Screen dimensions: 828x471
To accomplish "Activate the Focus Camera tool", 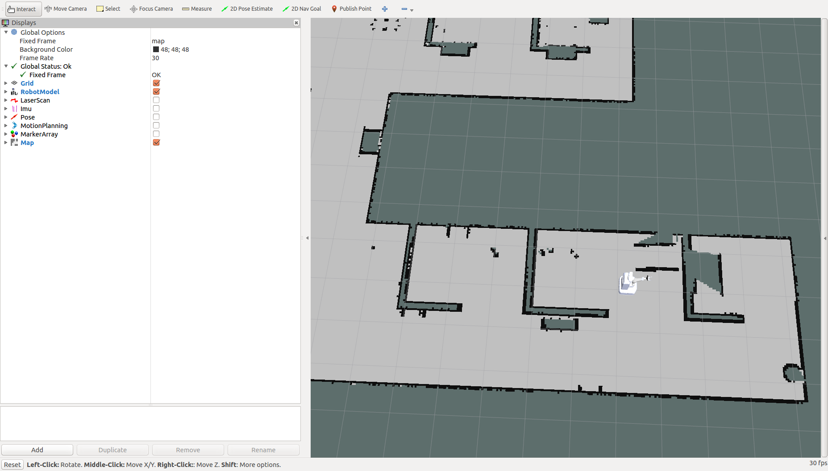I will pos(151,9).
